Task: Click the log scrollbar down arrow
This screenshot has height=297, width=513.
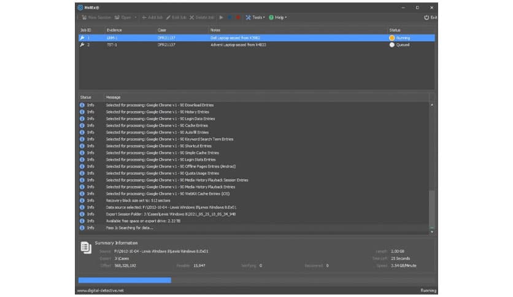Action: (432, 231)
